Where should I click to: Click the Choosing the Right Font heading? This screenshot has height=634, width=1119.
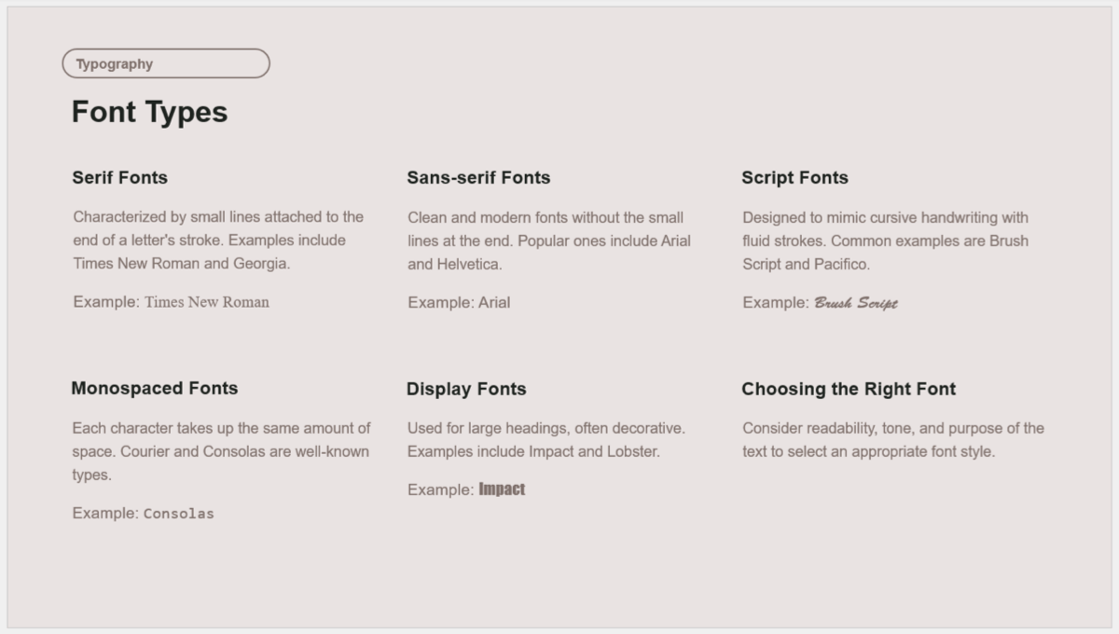[849, 389]
